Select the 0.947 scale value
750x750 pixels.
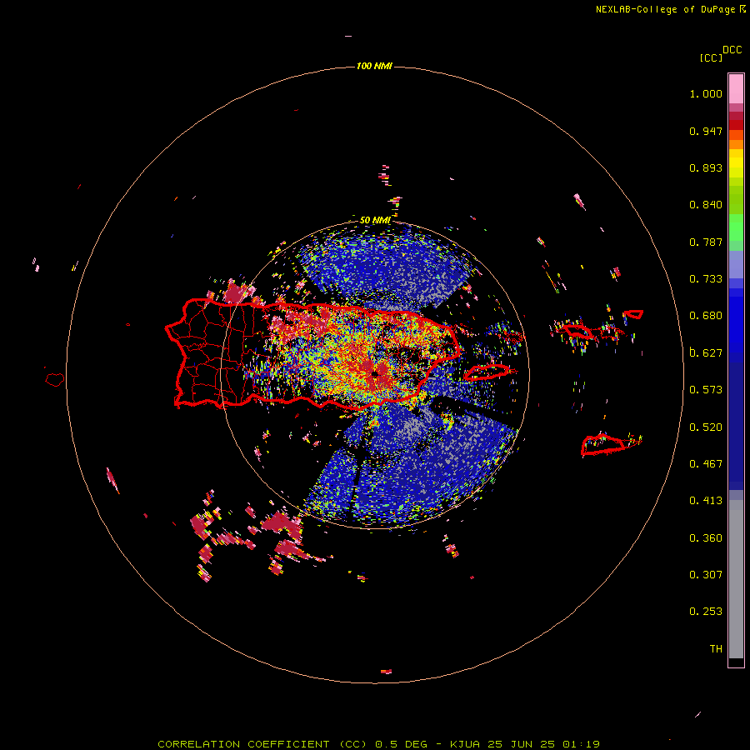[706, 131]
